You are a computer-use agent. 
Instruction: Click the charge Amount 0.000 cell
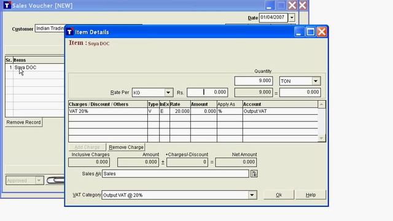pos(203,111)
